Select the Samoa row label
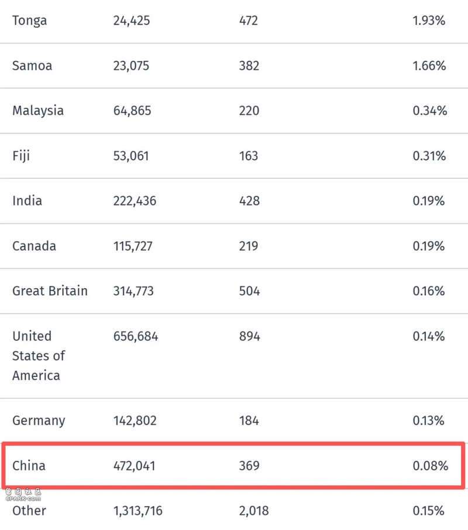The height and width of the screenshot is (530, 468). tap(32, 66)
